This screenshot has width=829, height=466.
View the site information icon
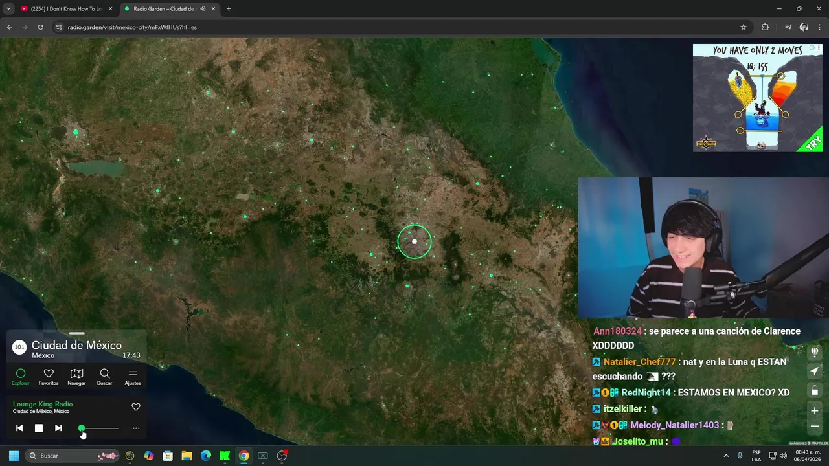58,27
